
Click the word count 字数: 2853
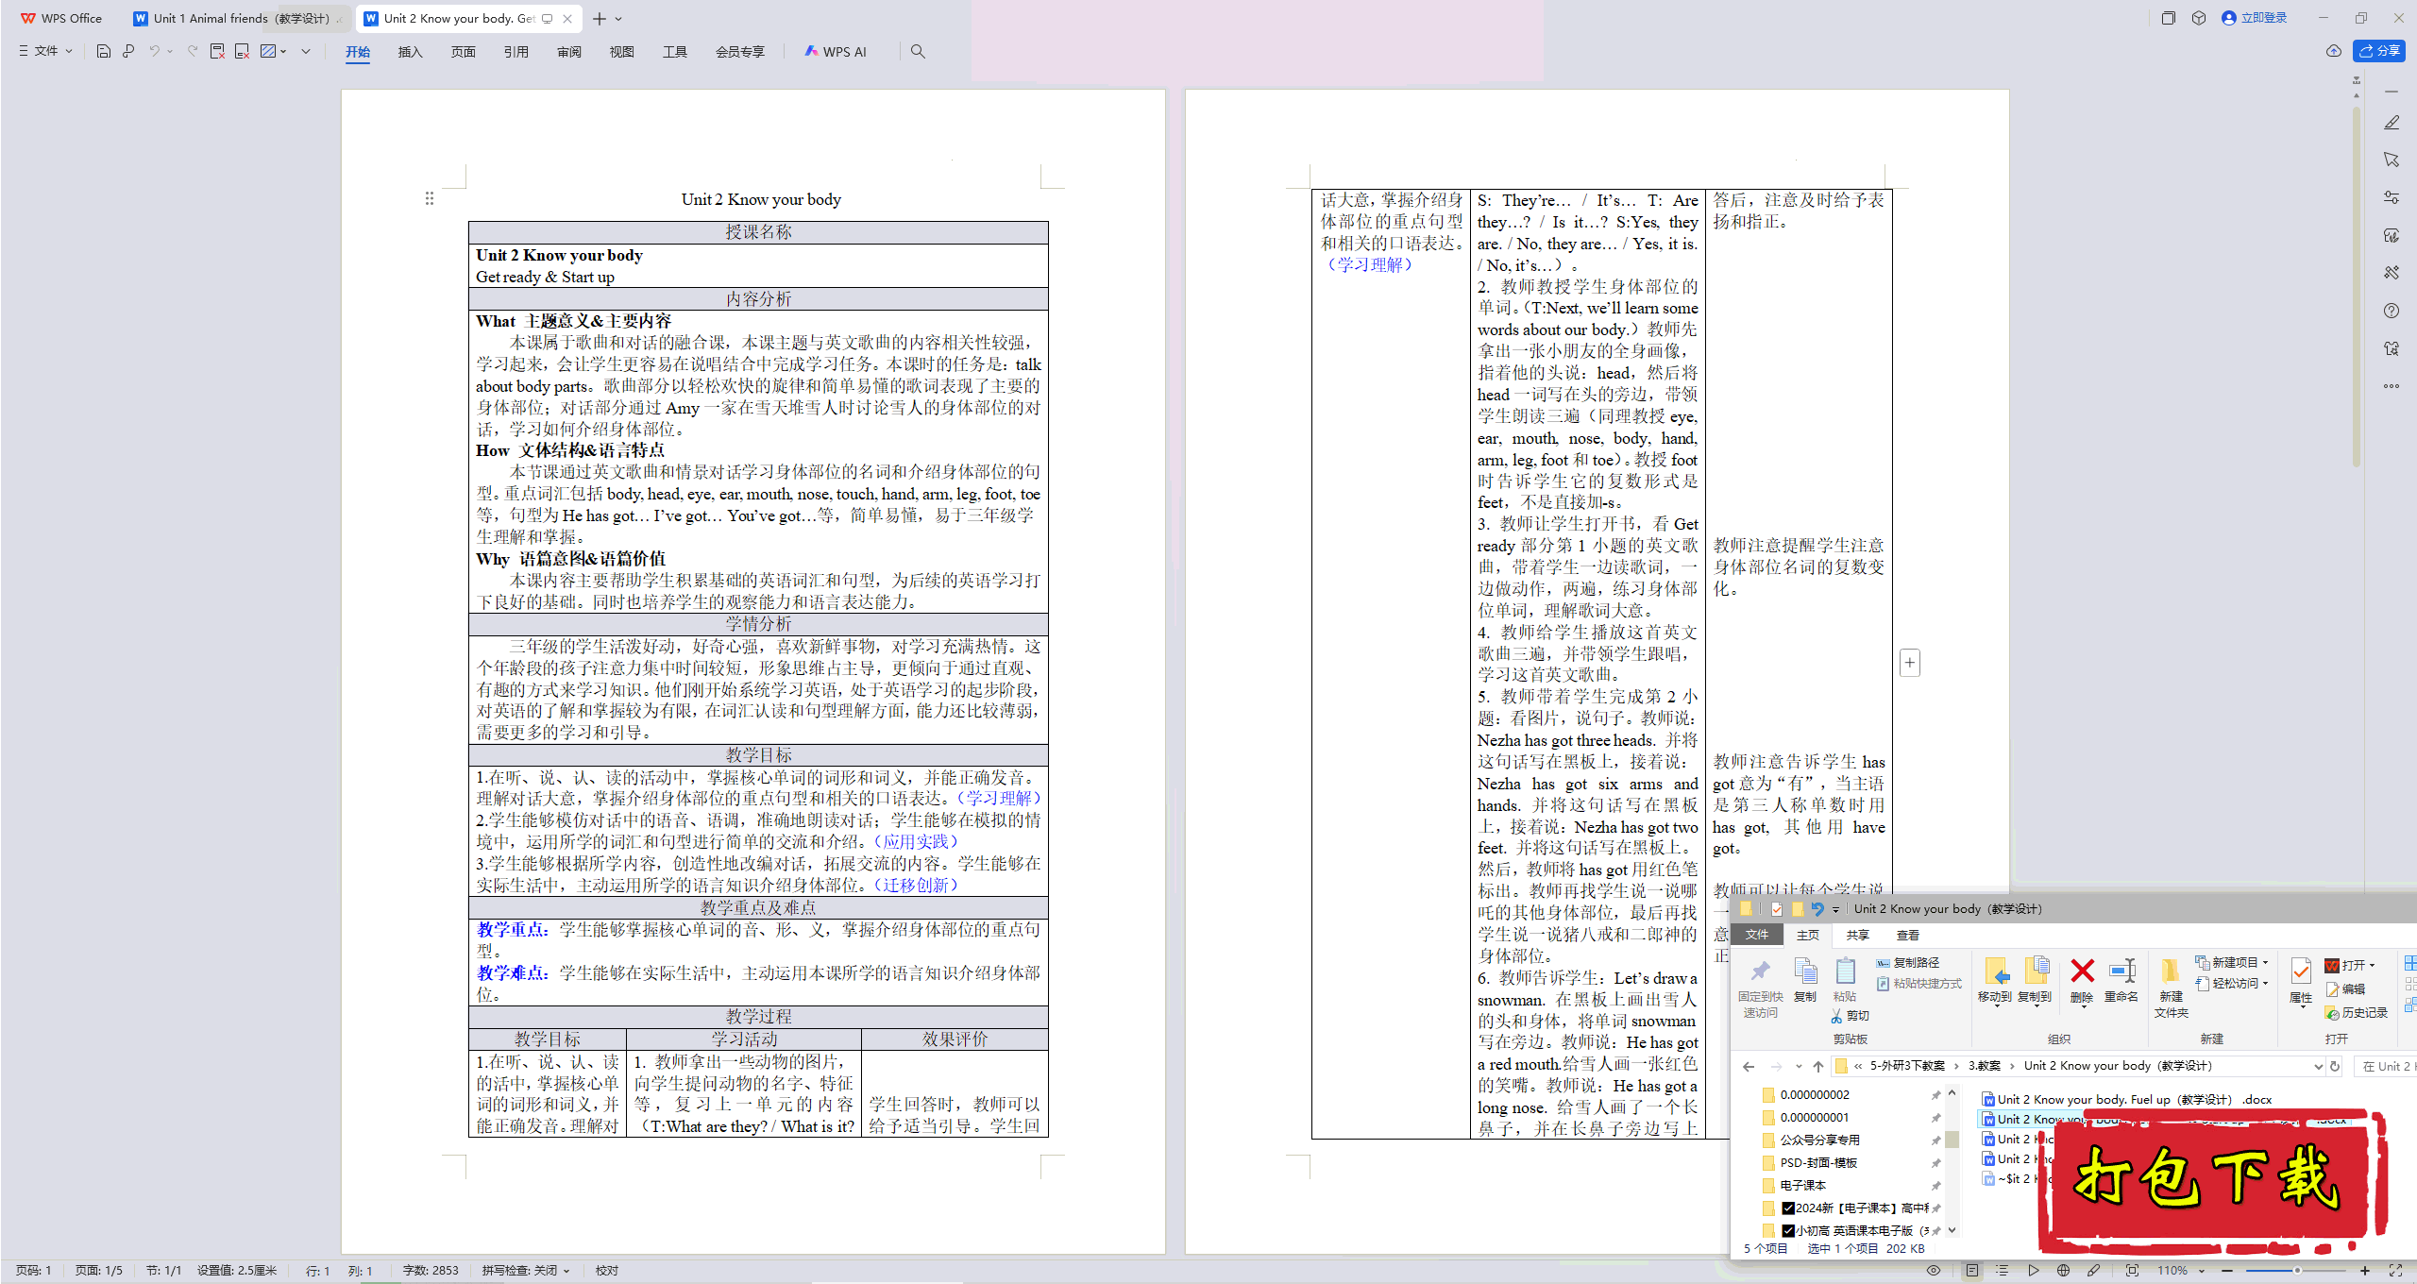point(431,1271)
